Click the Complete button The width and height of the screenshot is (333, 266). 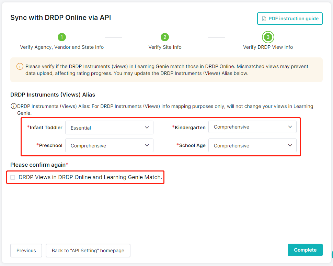tap(305, 250)
